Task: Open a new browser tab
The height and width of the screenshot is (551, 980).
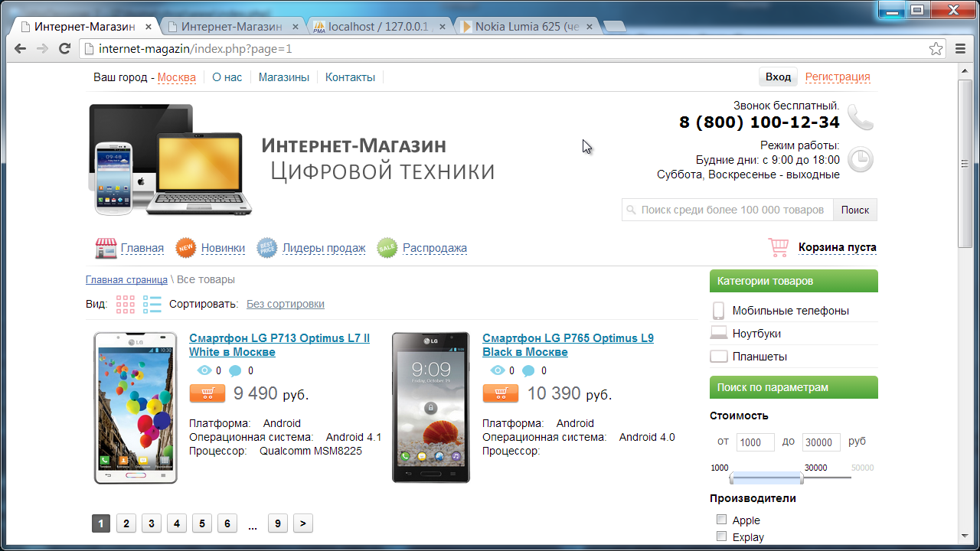Action: tap(614, 27)
